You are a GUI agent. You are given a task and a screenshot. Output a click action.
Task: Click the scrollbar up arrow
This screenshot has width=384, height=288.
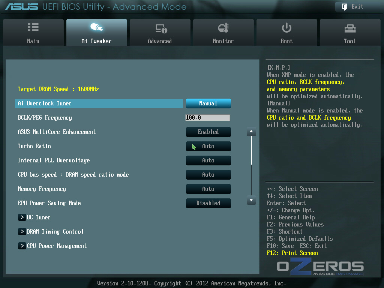click(x=251, y=132)
